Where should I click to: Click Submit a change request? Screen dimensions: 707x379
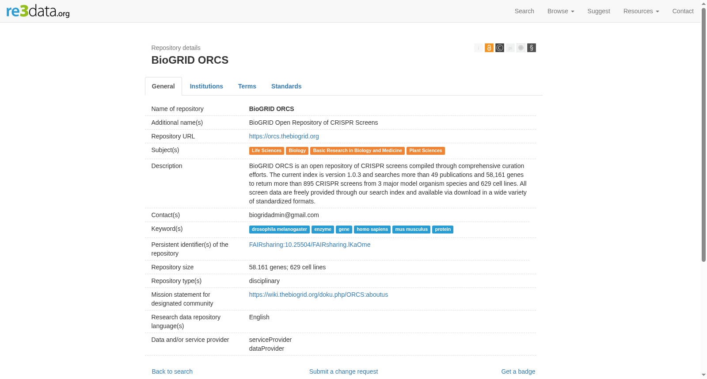343,371
